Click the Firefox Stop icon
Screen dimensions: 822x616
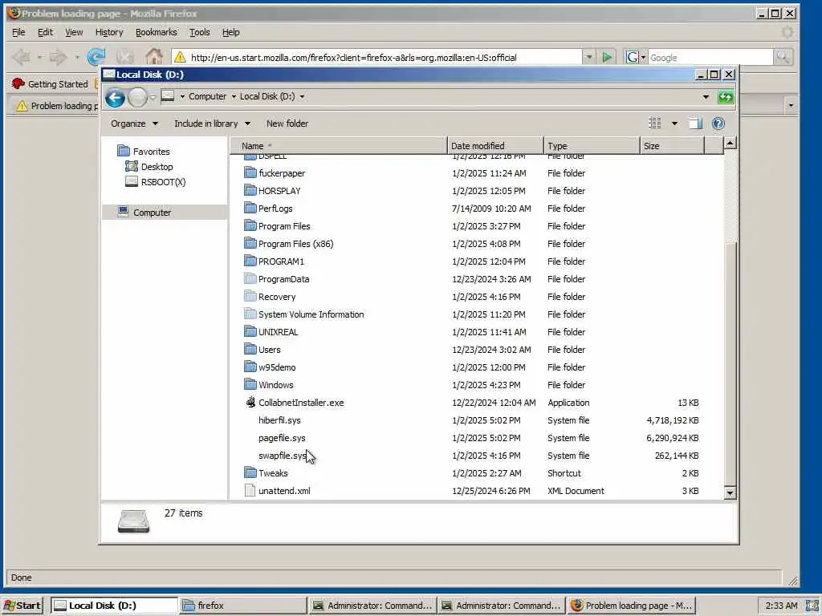[124, 57]
